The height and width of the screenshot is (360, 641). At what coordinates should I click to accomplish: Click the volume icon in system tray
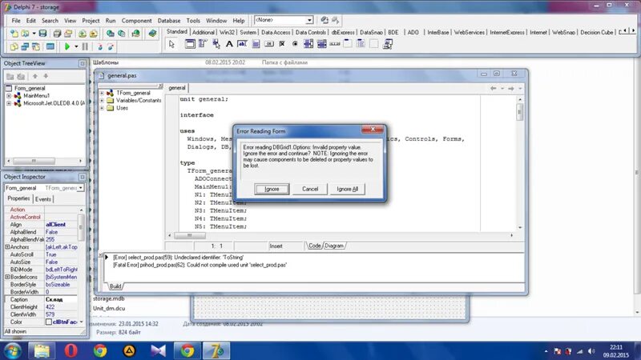point(591,351)
